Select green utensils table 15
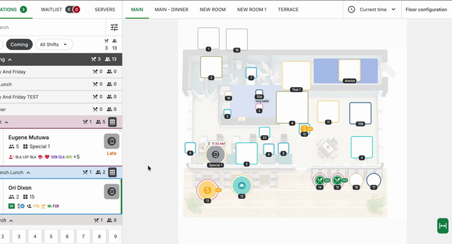This screenshot has height=244, width=452. coord(337,180)
